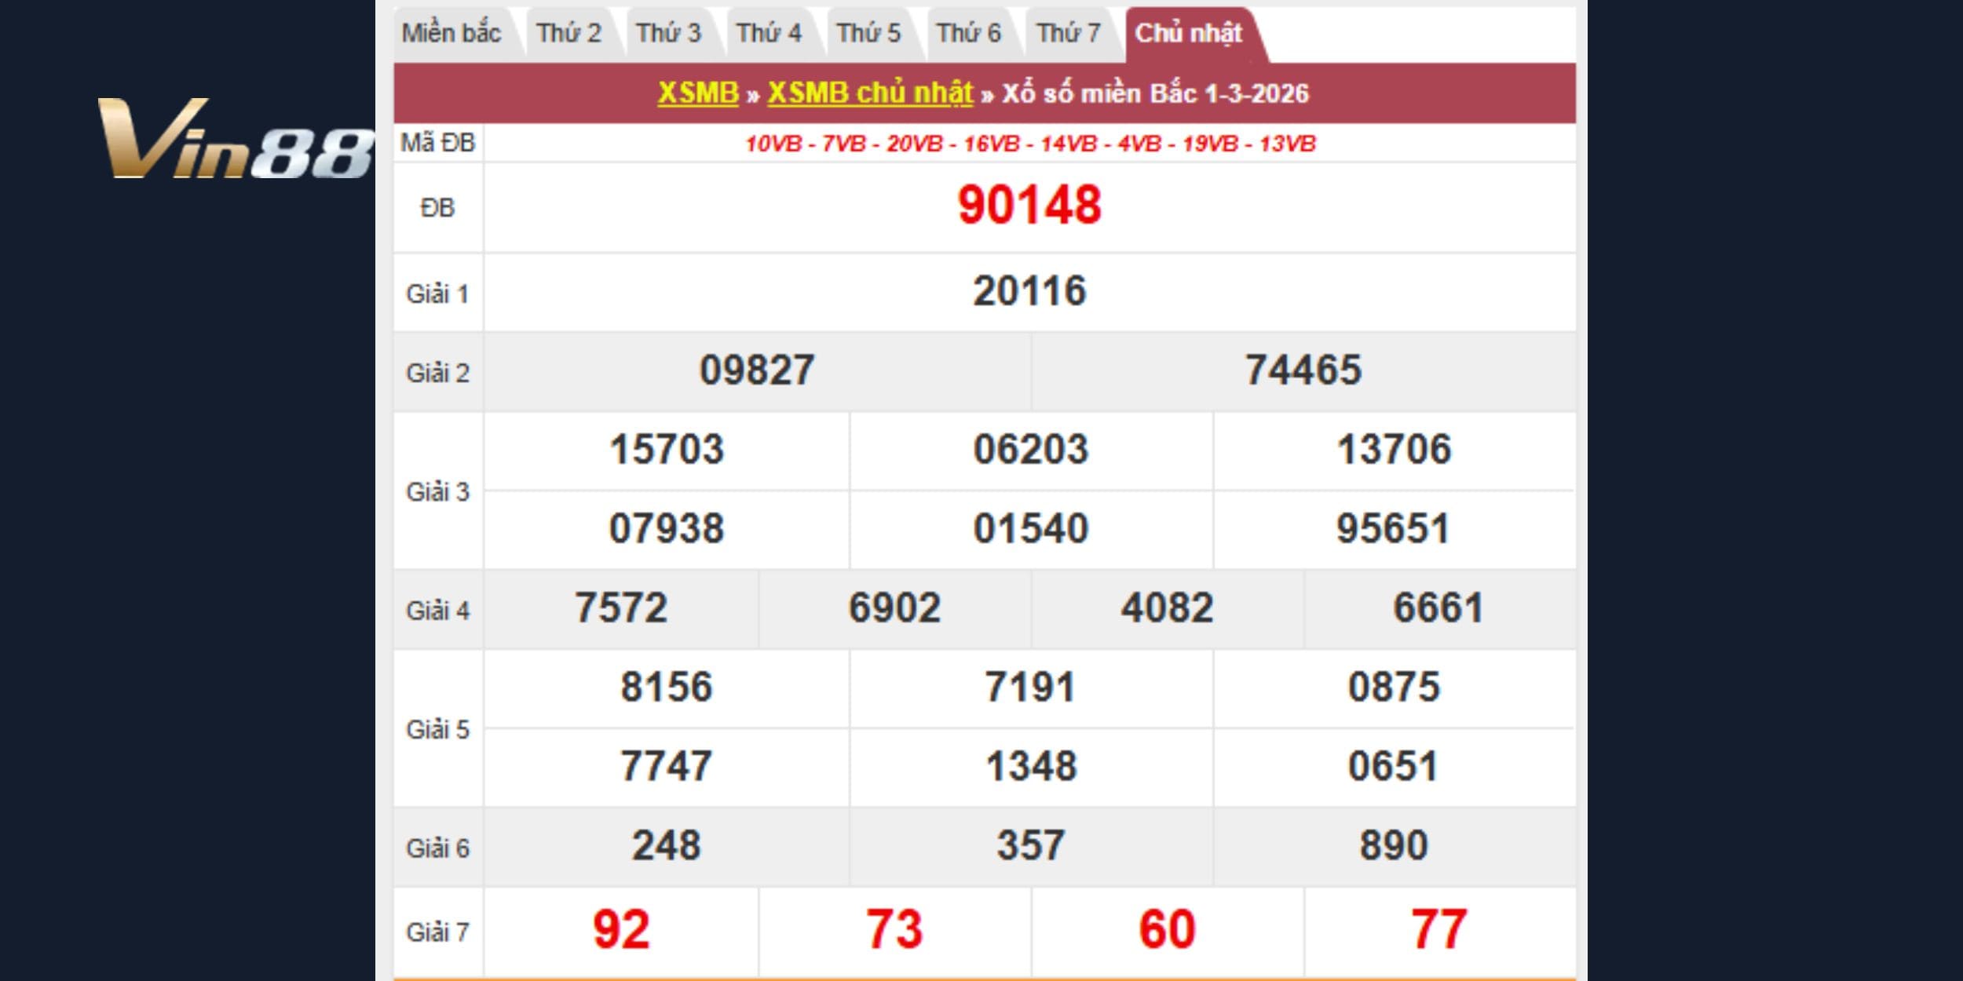Switch to the Thứ 2 tab
Screen dimensions: 1963x981
(568, 34)
